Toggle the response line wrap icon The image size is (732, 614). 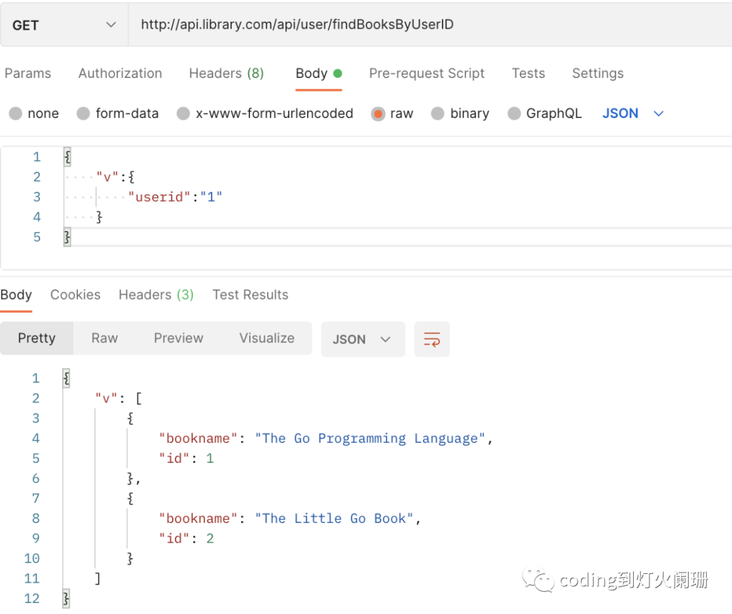click(432, 339)
